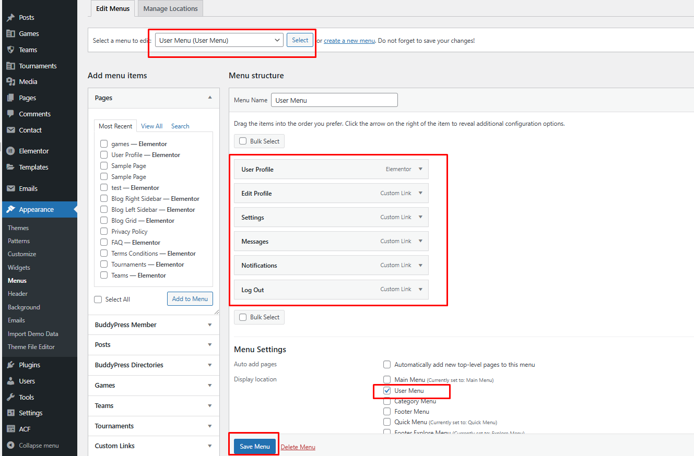Uncheck the User Menu display location
This screenshot has height=456, width=694.
(387, 391)
